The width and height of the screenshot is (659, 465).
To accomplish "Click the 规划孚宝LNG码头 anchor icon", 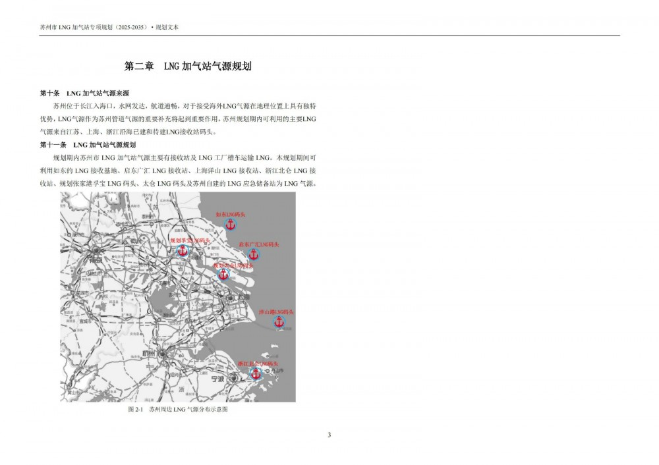I will tap(183, 251).
